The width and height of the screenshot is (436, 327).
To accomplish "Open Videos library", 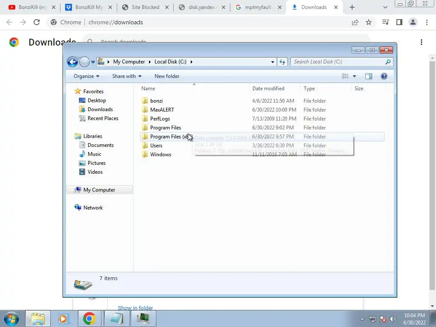I will tap(91, 172).
